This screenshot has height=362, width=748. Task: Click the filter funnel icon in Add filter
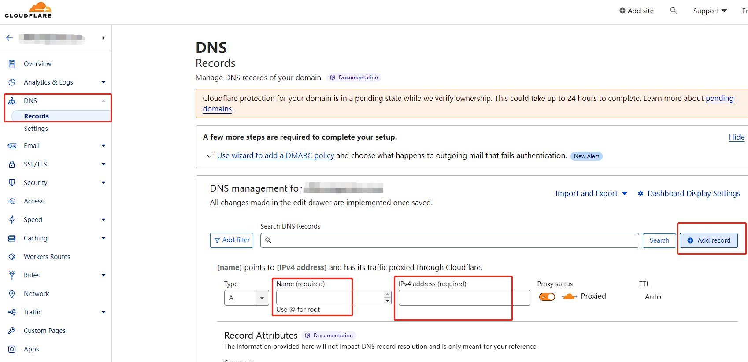tap(217, 240)
